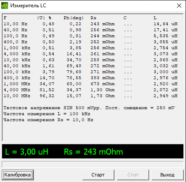This screenshot has width=186, height=182.
Task: Click the Rs column header in results
Action: click(93, 18)
